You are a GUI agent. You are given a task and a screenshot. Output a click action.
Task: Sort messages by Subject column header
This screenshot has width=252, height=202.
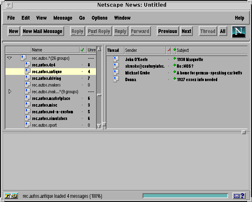point(212,50)
